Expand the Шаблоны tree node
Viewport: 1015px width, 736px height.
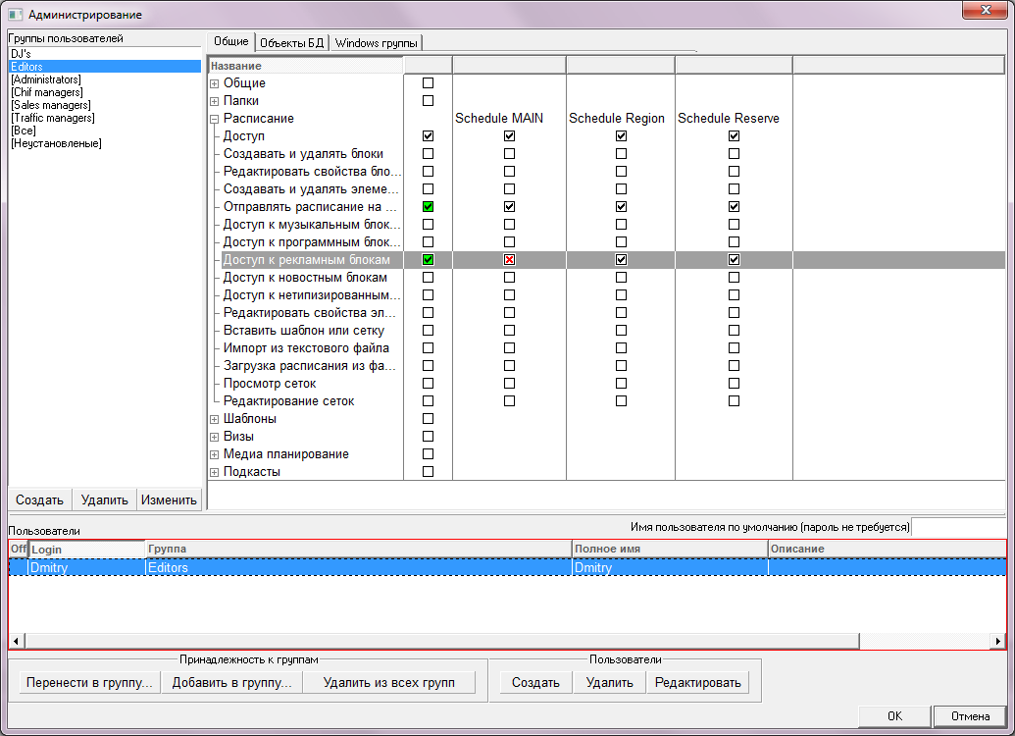(214, 419)
